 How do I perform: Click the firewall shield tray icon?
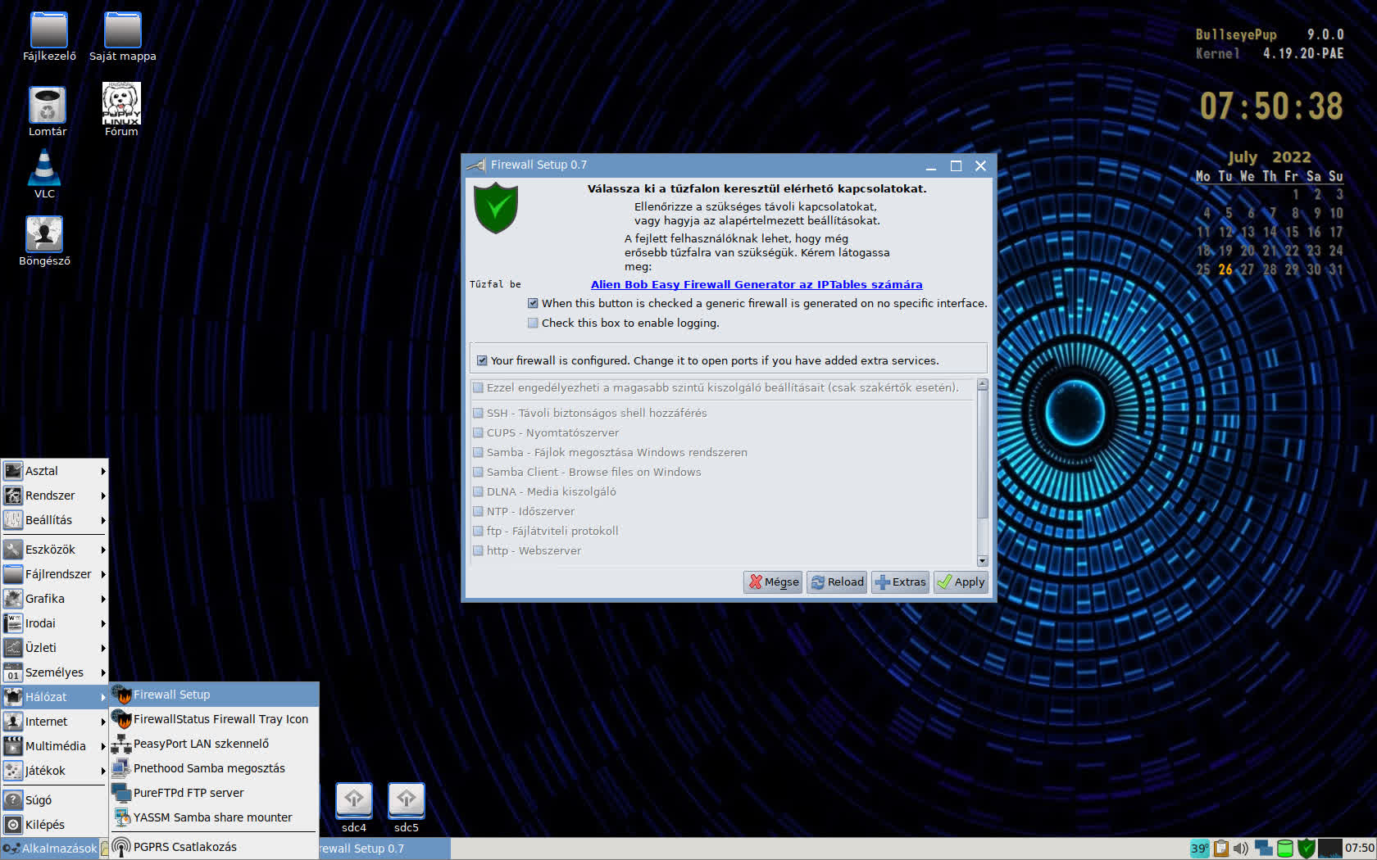(1307, 849)
